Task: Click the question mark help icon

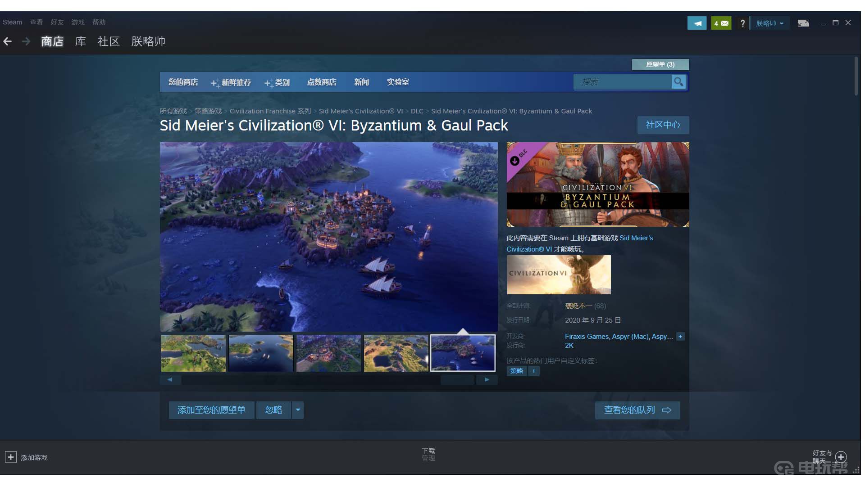Action: click(x=742, y=23)
